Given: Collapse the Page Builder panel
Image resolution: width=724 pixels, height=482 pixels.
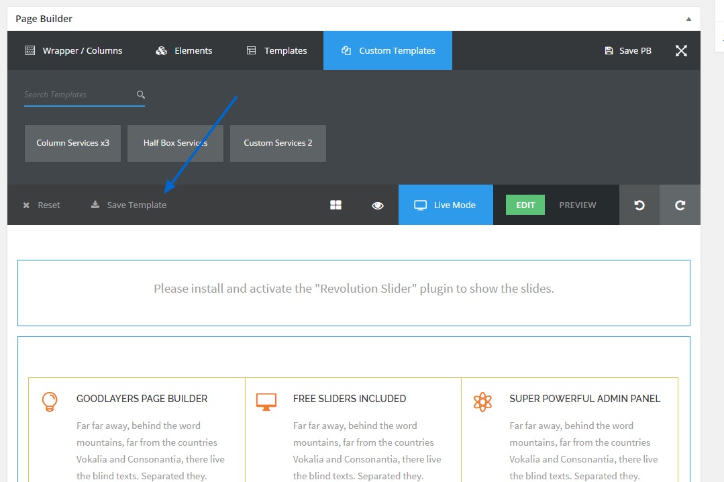Looking at the screenshot, I should point(688,19).
